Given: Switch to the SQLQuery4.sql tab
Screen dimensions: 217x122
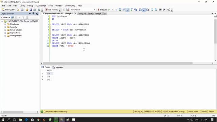Looking at the screenshot, I should tap(59, 14).
